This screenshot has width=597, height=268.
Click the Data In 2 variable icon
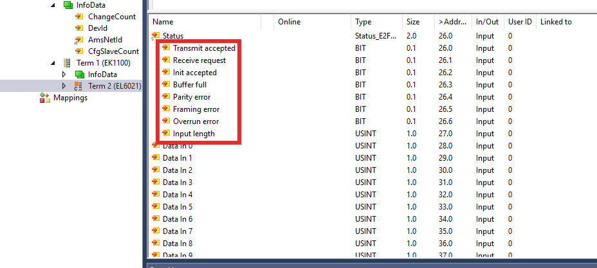coord(156,170)
